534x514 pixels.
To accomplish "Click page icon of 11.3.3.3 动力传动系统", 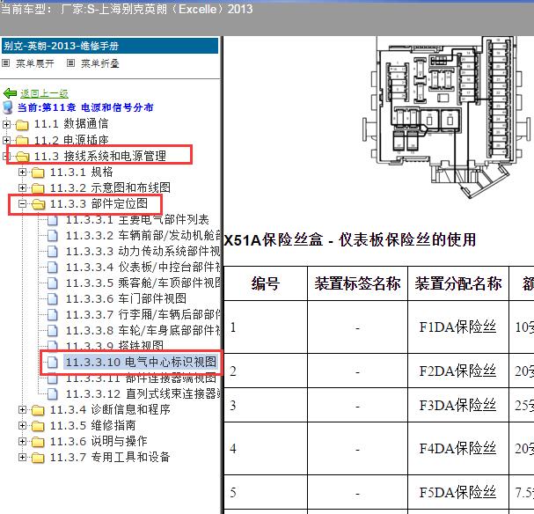I will (x=53, y=252).
